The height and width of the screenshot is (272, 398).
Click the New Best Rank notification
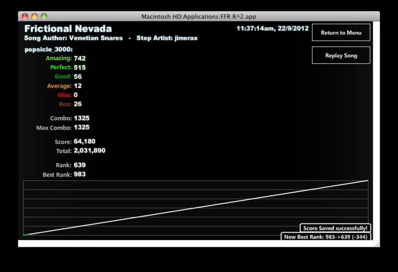click(x=326, y=237)
